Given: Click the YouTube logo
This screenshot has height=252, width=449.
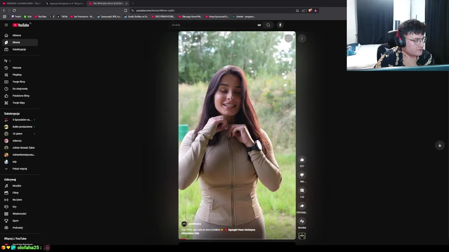Looking at the screenshot, I should 21,25.
